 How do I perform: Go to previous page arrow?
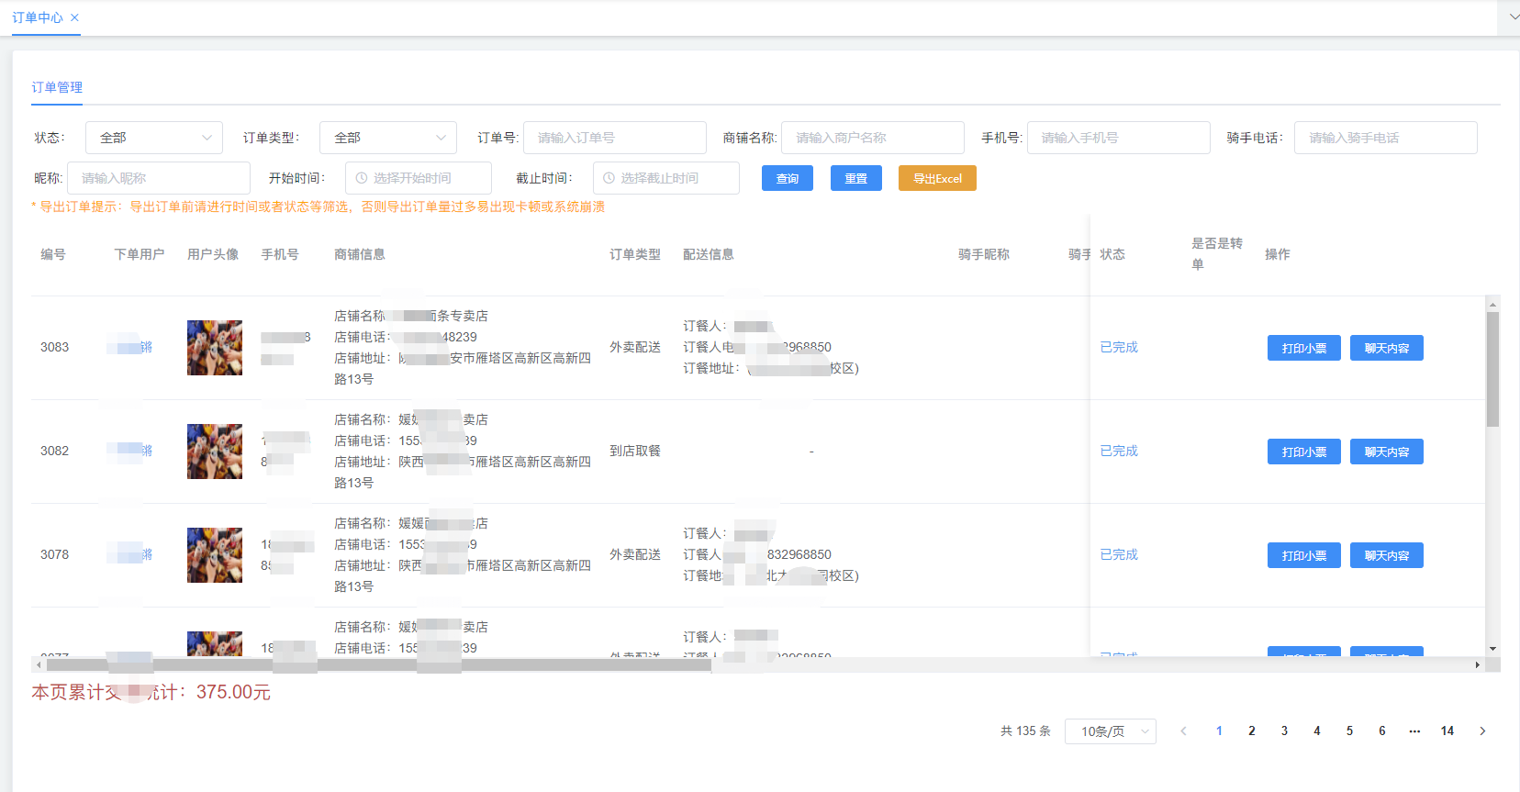(x=1184, y=731)
